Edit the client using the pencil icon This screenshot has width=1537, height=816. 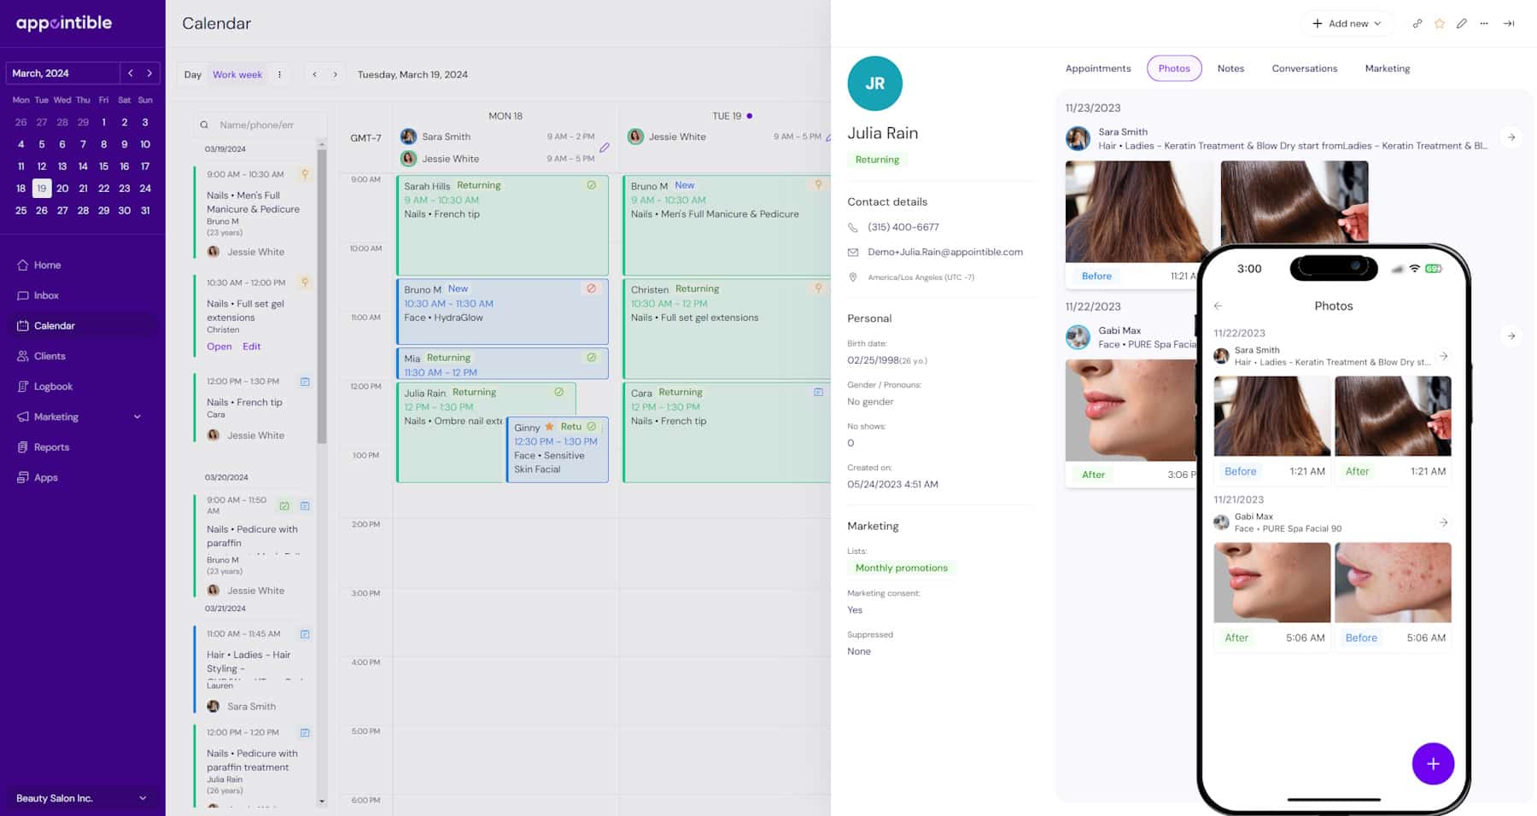pyautogui.click(x=1461, y=24)
